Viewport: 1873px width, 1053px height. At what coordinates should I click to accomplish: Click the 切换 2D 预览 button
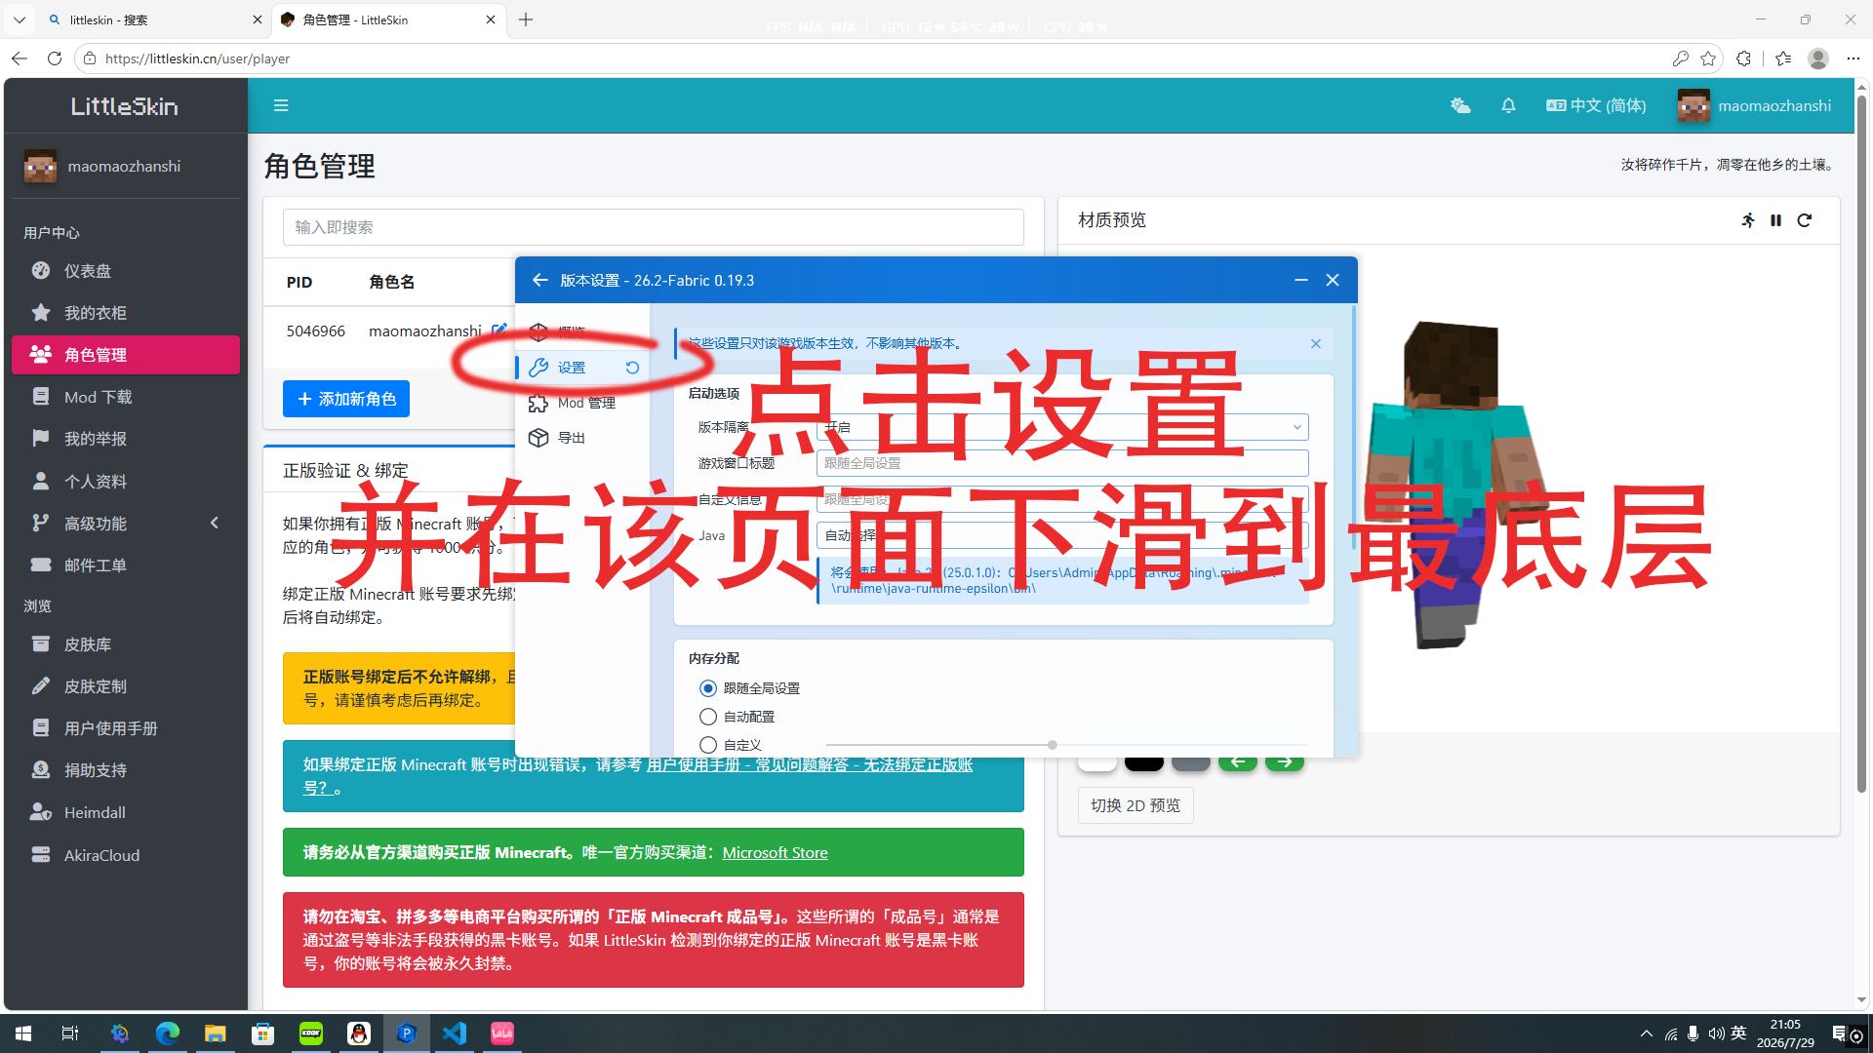1136,805
